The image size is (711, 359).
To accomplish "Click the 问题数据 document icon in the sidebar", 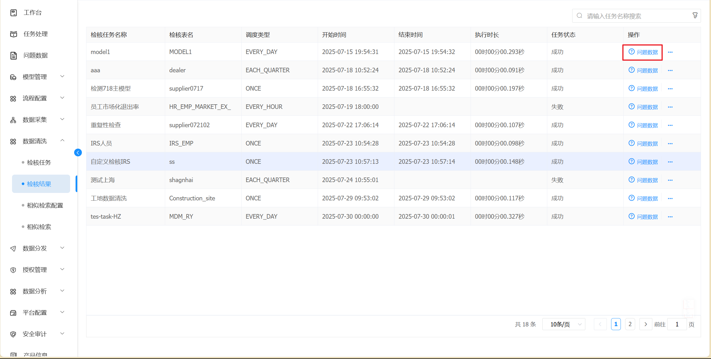I will point(13,55).
